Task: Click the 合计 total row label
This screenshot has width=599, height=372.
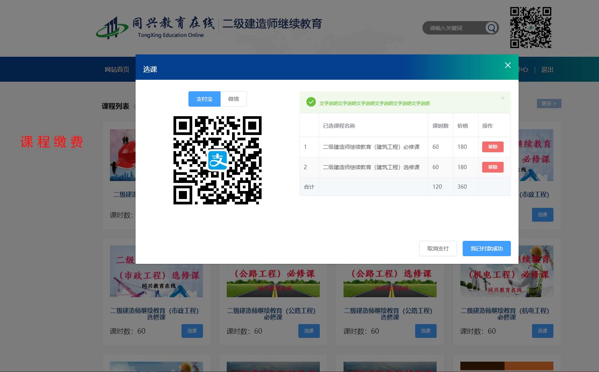Action: coord(309,187)
